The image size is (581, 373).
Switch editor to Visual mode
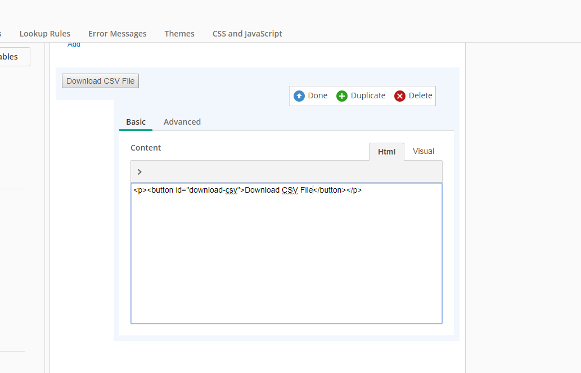pyautogui.click(x=423, y=151)
